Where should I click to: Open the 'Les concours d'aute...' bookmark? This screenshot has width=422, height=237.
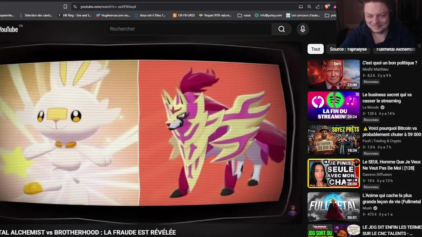click(303, 15)
